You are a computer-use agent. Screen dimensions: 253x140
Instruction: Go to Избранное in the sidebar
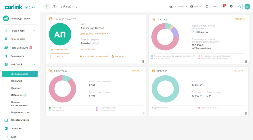[x=17, y=95]
